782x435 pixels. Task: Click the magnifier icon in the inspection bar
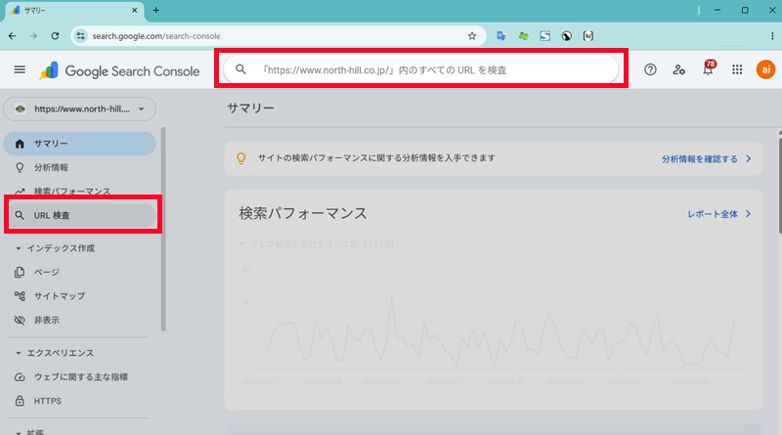click(x=240, y=69)
